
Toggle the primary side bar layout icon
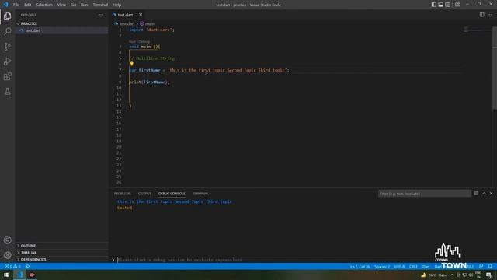click(x=433, y=5)
